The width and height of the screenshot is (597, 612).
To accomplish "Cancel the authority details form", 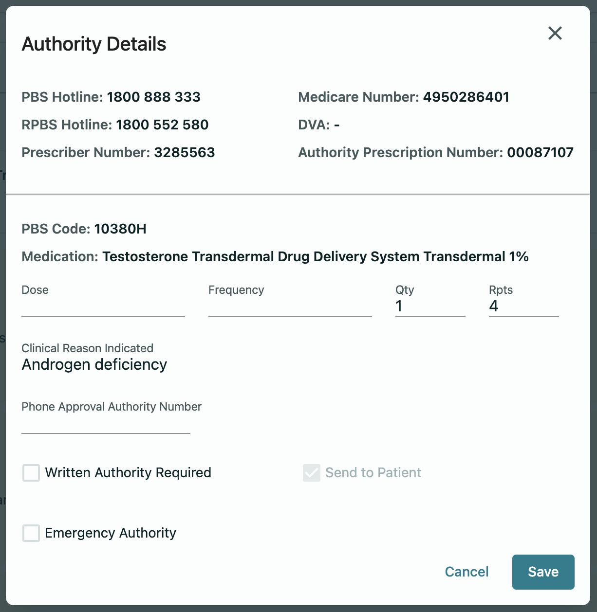I will coord(466,572).
